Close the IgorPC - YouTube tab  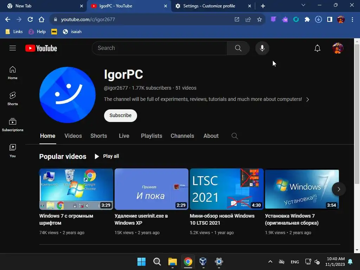pyautogui.click(x=166, y=6)
